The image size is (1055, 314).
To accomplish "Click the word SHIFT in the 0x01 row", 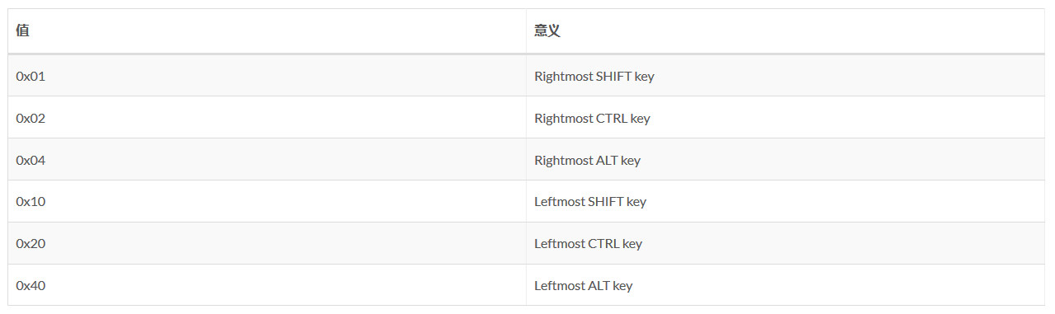I will click(x=613, y=76).
